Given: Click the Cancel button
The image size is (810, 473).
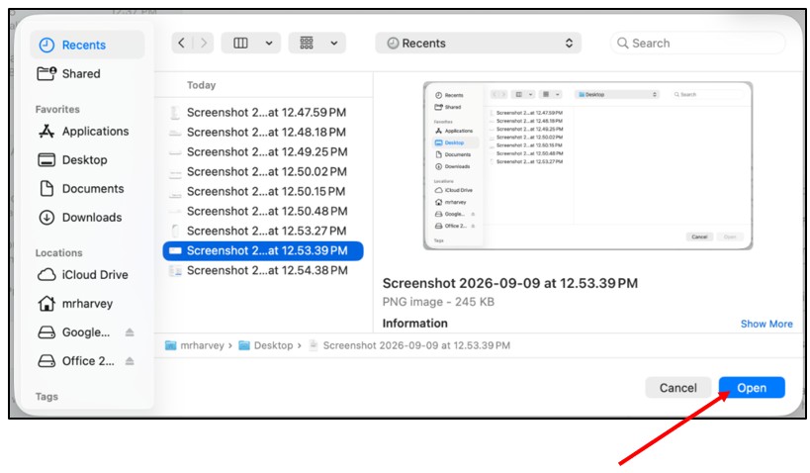Looking at the screenshot, I should point(677,388).
